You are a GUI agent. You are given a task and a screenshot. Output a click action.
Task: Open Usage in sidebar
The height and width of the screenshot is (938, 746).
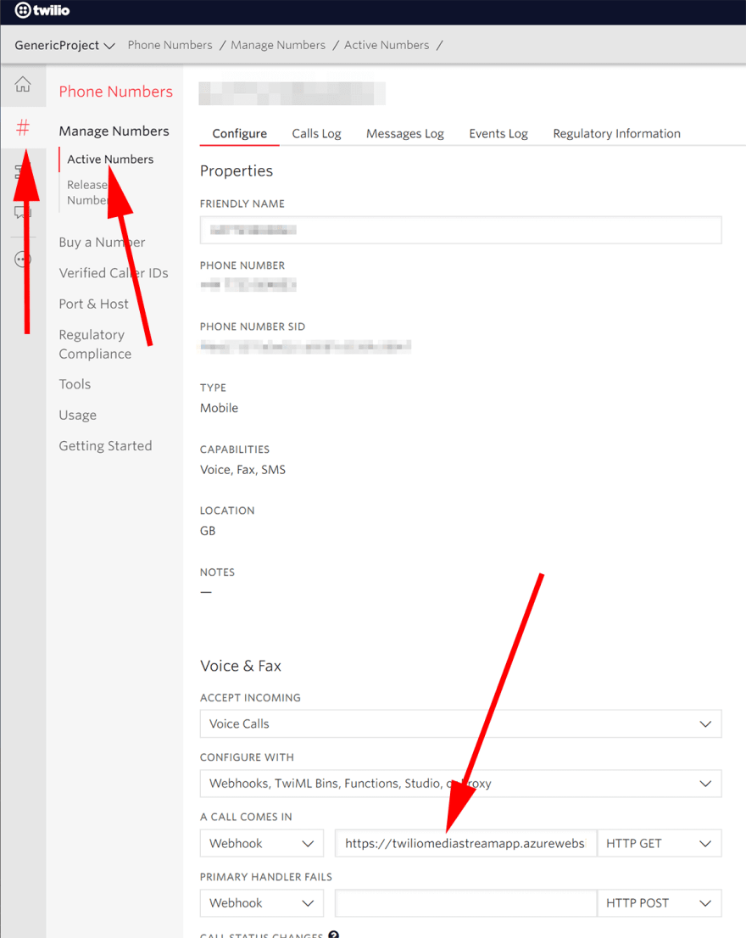77,416
